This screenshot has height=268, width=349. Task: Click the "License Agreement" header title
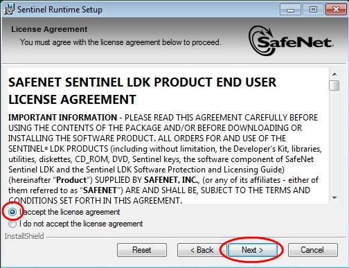[x=49, y=29]
